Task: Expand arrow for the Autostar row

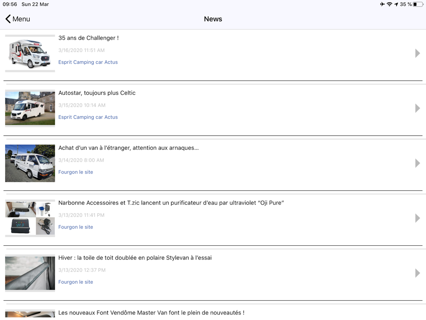Action: (417, 108)
